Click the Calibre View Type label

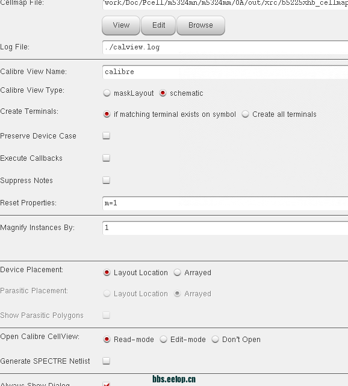(33, 90)
